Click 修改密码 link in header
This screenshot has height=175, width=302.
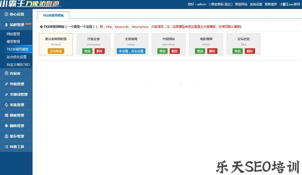pyautogui.click(x=217, y=4)
